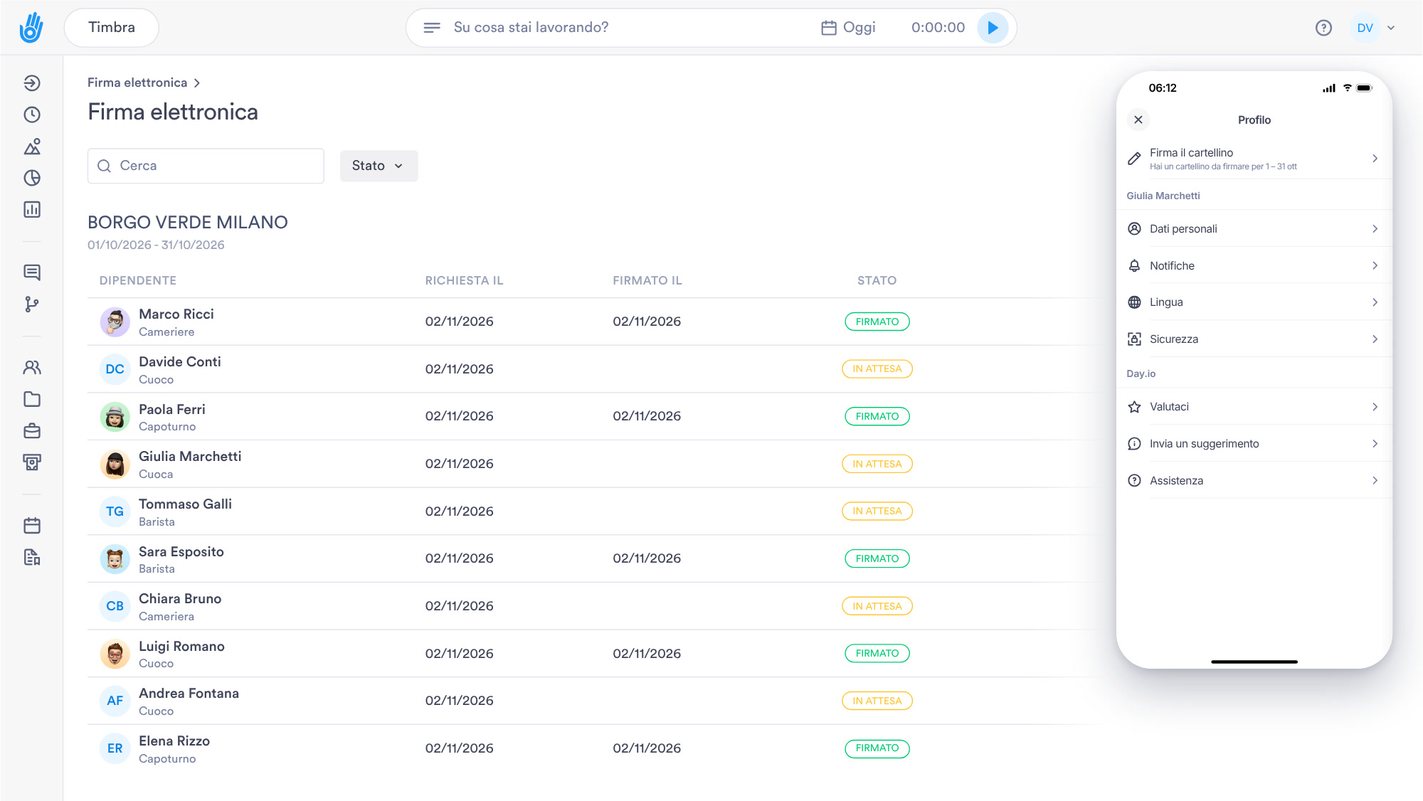Open the chat messages sidebar icon
The height and width of the screenshot is (801, 1423).
[x=32, y=272]
